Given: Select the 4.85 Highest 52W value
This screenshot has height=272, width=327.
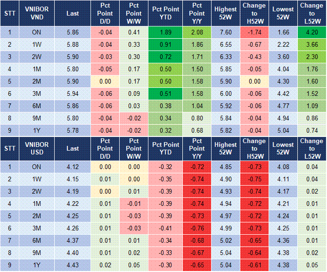Looking at the screenshot, I should 225,167.
